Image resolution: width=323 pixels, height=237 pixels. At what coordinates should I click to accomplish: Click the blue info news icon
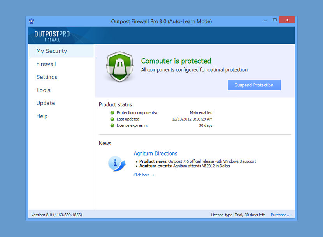point(117,164)
